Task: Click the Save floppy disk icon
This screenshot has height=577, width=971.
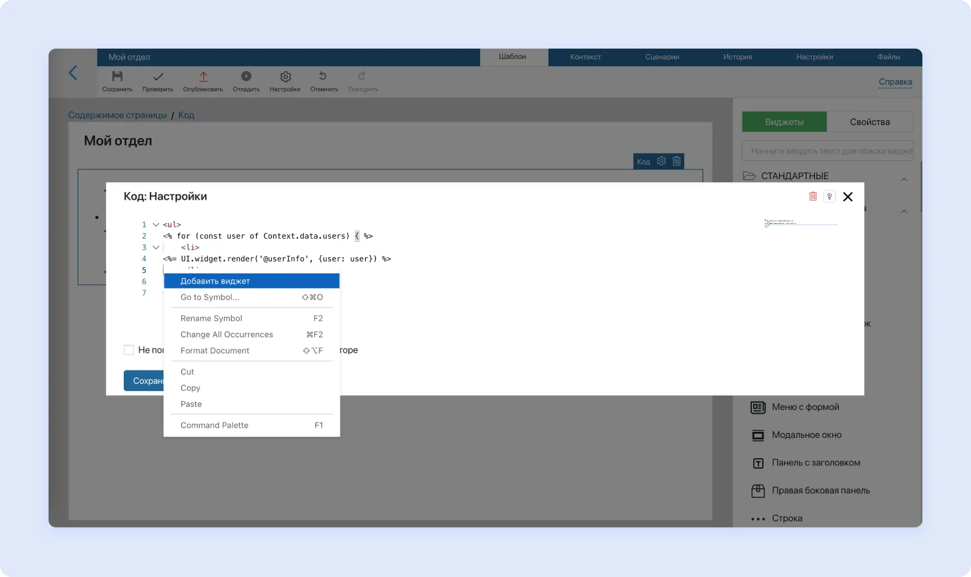Action: [117, 77]
